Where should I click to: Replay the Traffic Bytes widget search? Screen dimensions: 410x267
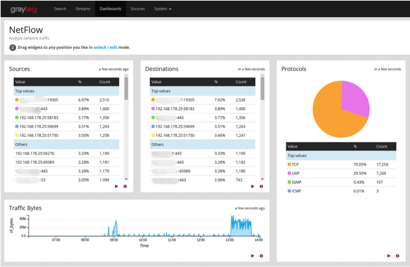(253, 255)
